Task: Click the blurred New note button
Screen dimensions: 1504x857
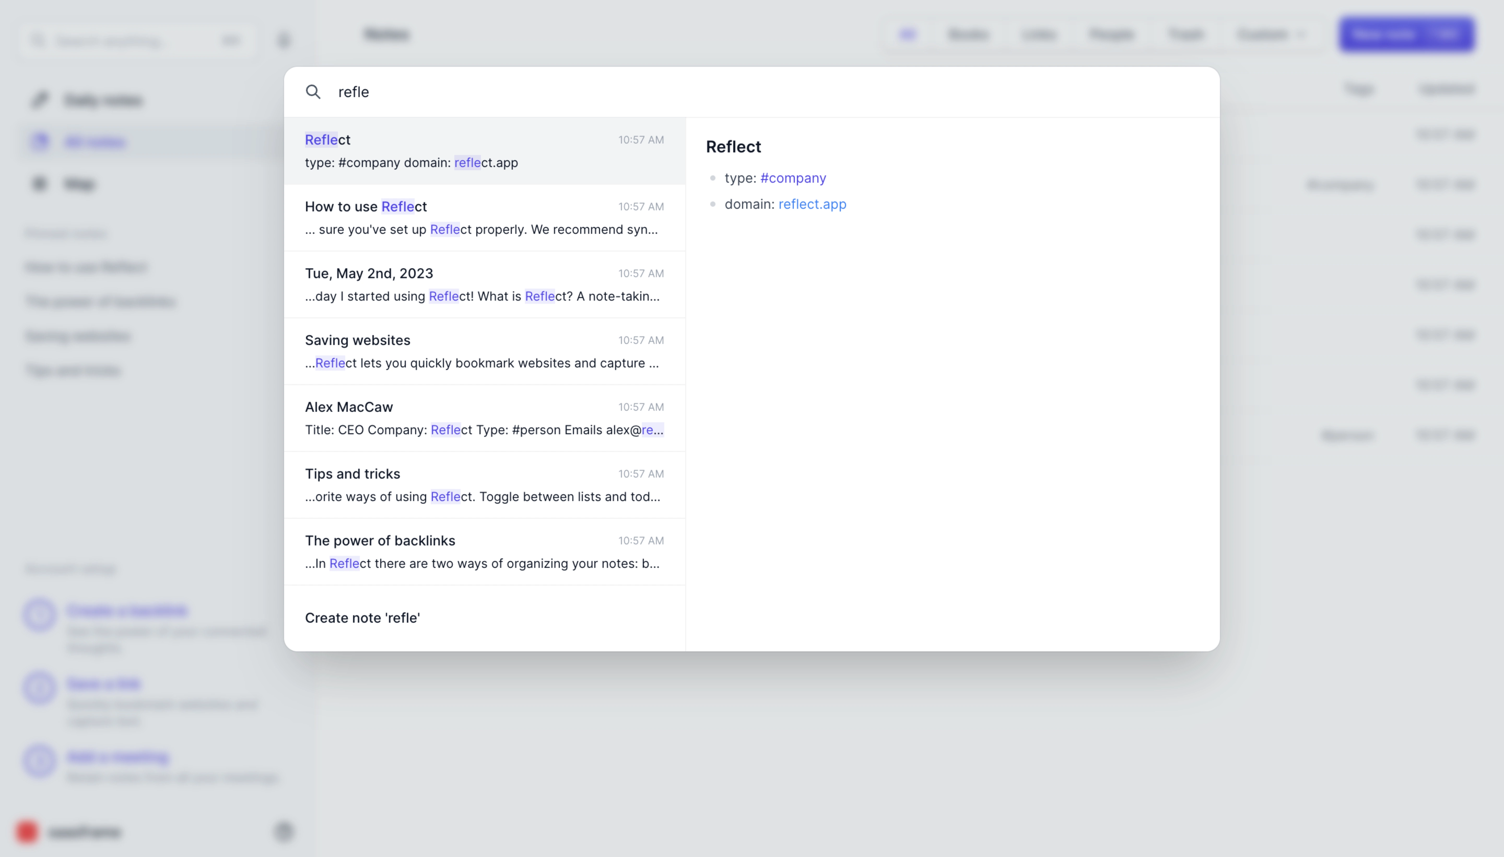Action: coord(1407,34)
